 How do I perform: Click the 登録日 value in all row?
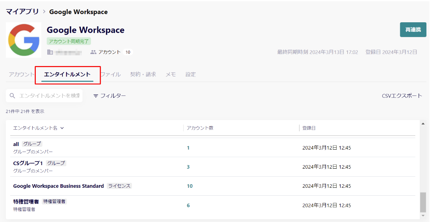tap(326, 148)
